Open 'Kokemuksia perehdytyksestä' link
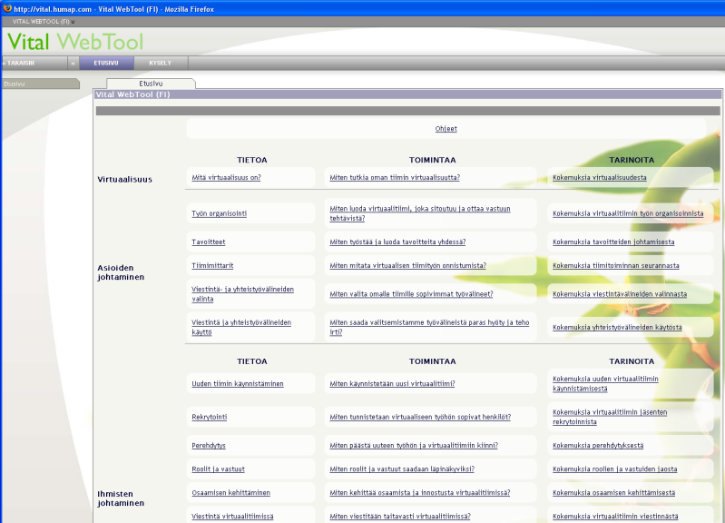 tap(598, 445)
